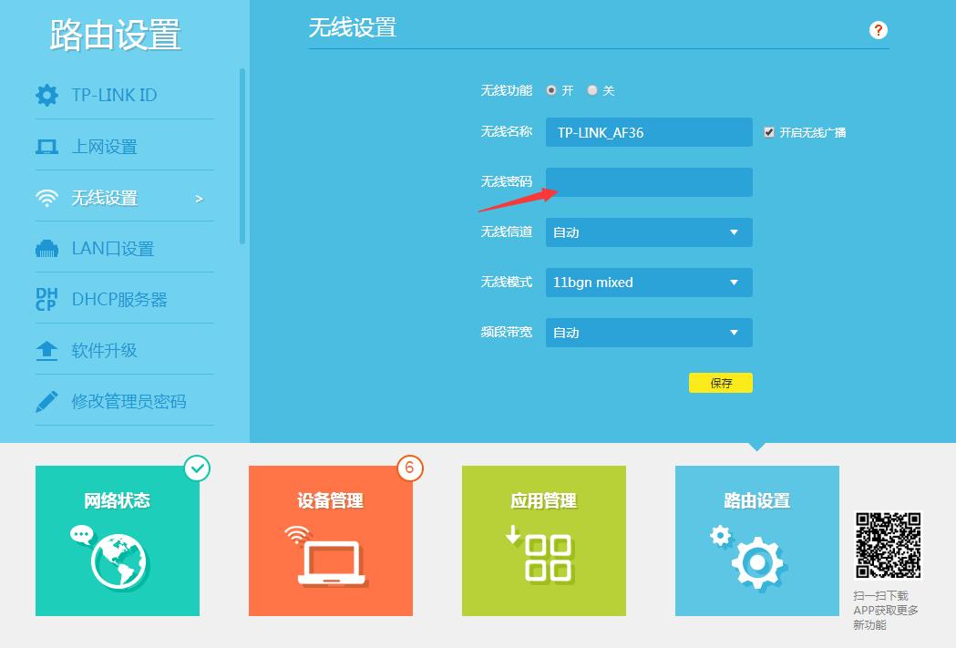Viewport: 956px width, 648px height.
Task: Select the DHCP服务器 icon
Action: (x=46, y=299)
